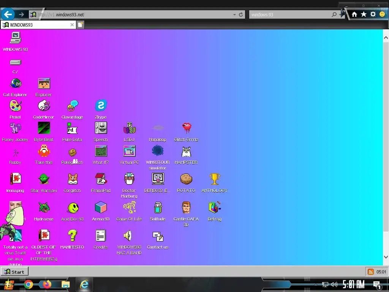
Task: Open the Clavardage chat icon
Action: tap(73, 106)
